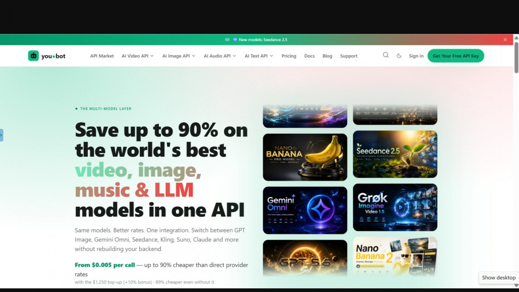Click the youbot logo icon
The image size is (519, 292).
(33, 56)
